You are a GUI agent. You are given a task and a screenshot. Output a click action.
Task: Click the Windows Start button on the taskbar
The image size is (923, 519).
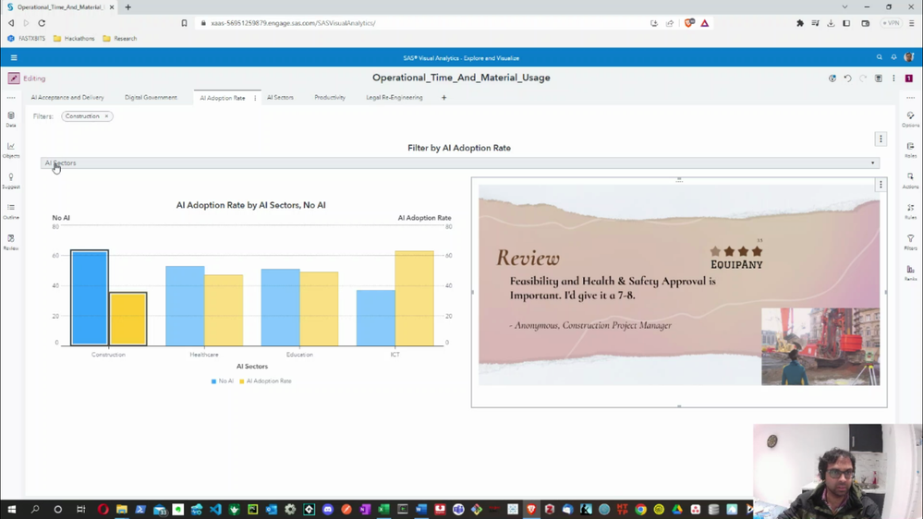12,510
